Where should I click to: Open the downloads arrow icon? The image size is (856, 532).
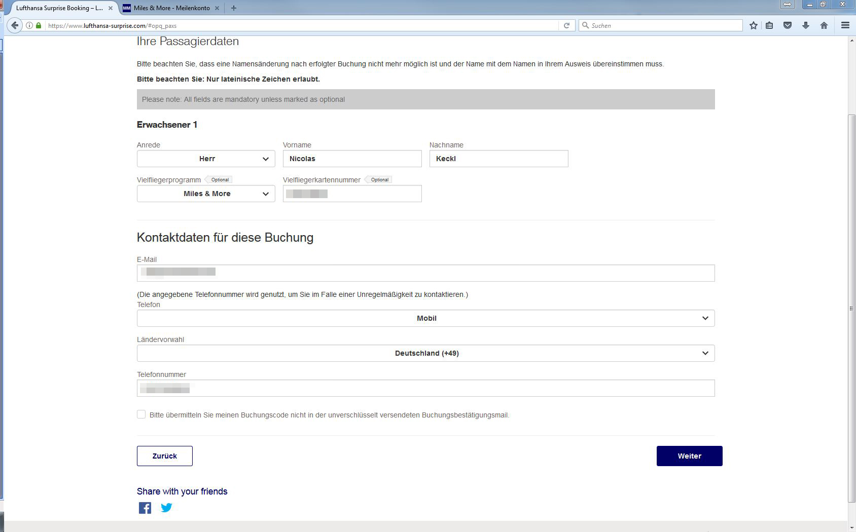pos(806,25)
